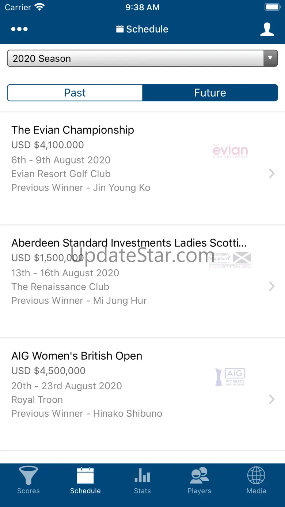Click the season dropdown arrow button
The height and width of the screenshot is (507, 285).
[x=270, y=58]
